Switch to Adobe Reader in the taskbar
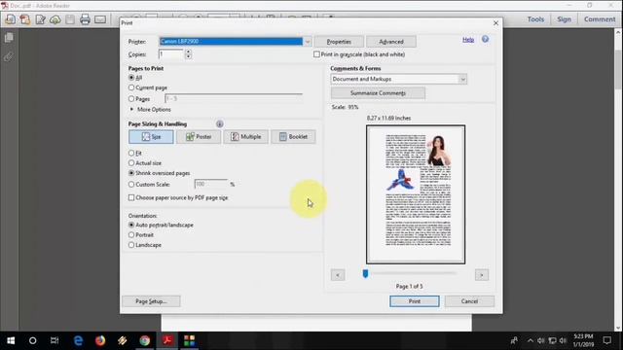 point(167,340)
